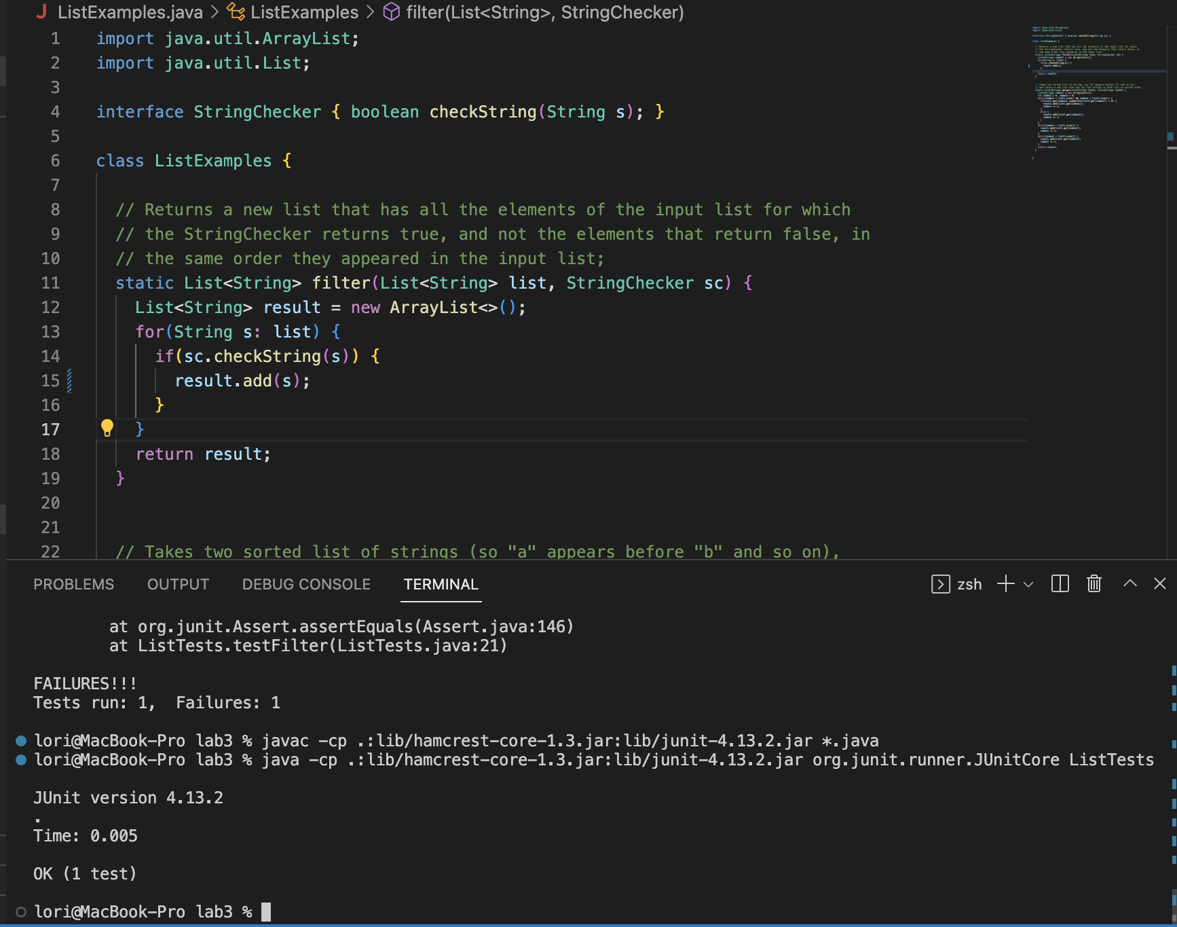Image resolution: width=1177 pixels, height=927 pixels.
Task: Click the comment on line 8
Action: click(483, 209)
